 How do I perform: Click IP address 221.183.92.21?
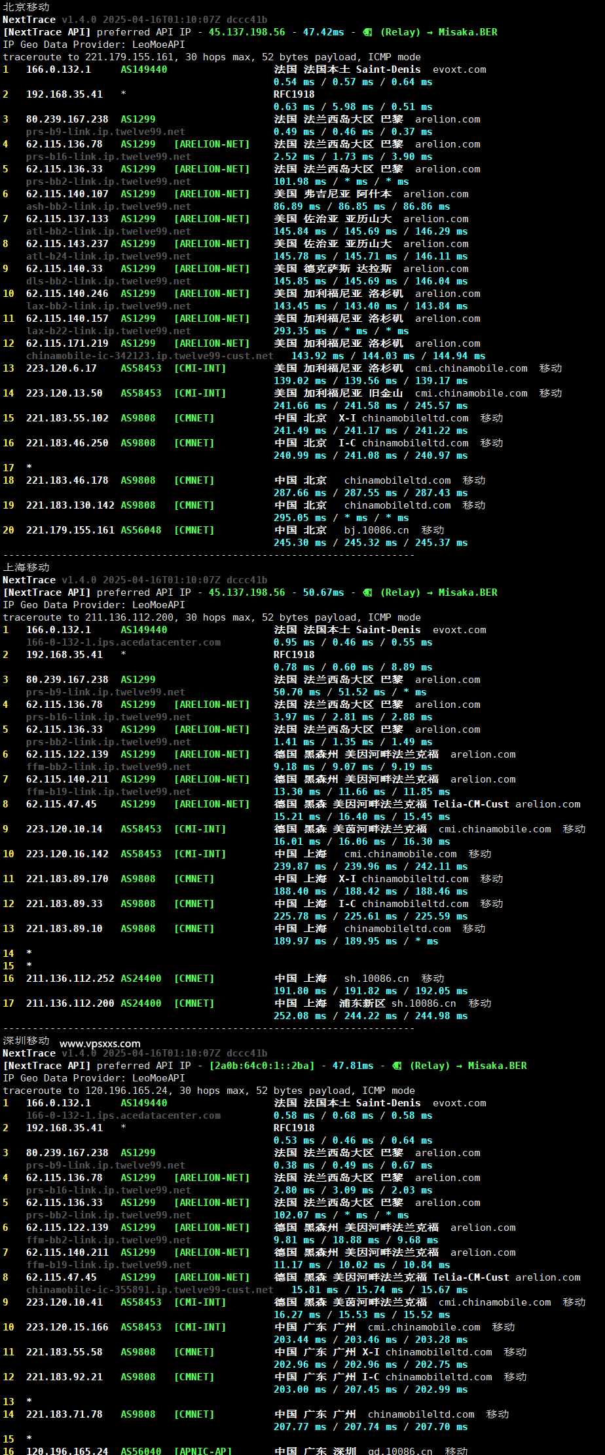point(65,1377)
